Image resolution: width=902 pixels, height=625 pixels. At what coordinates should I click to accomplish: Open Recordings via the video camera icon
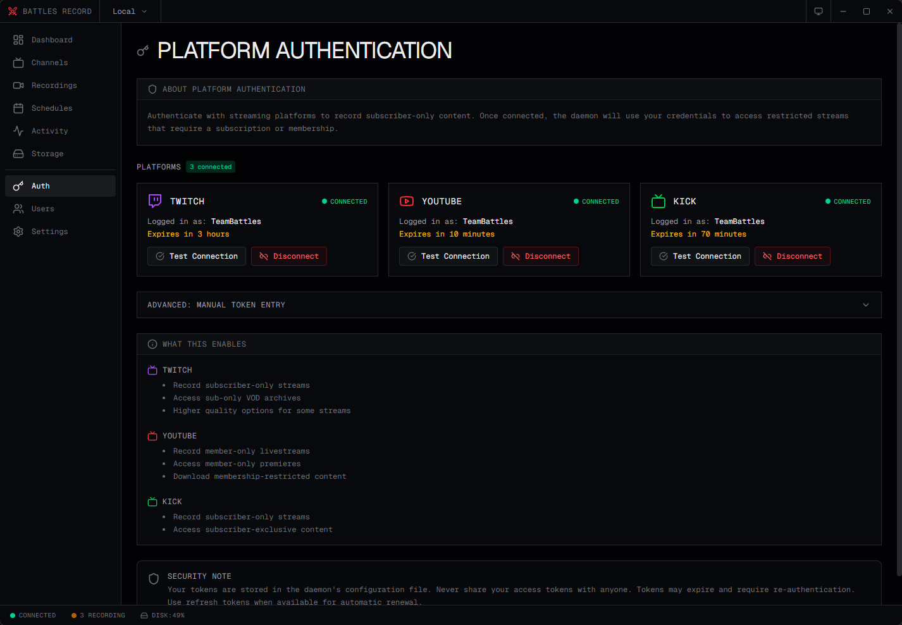[18, 85]
